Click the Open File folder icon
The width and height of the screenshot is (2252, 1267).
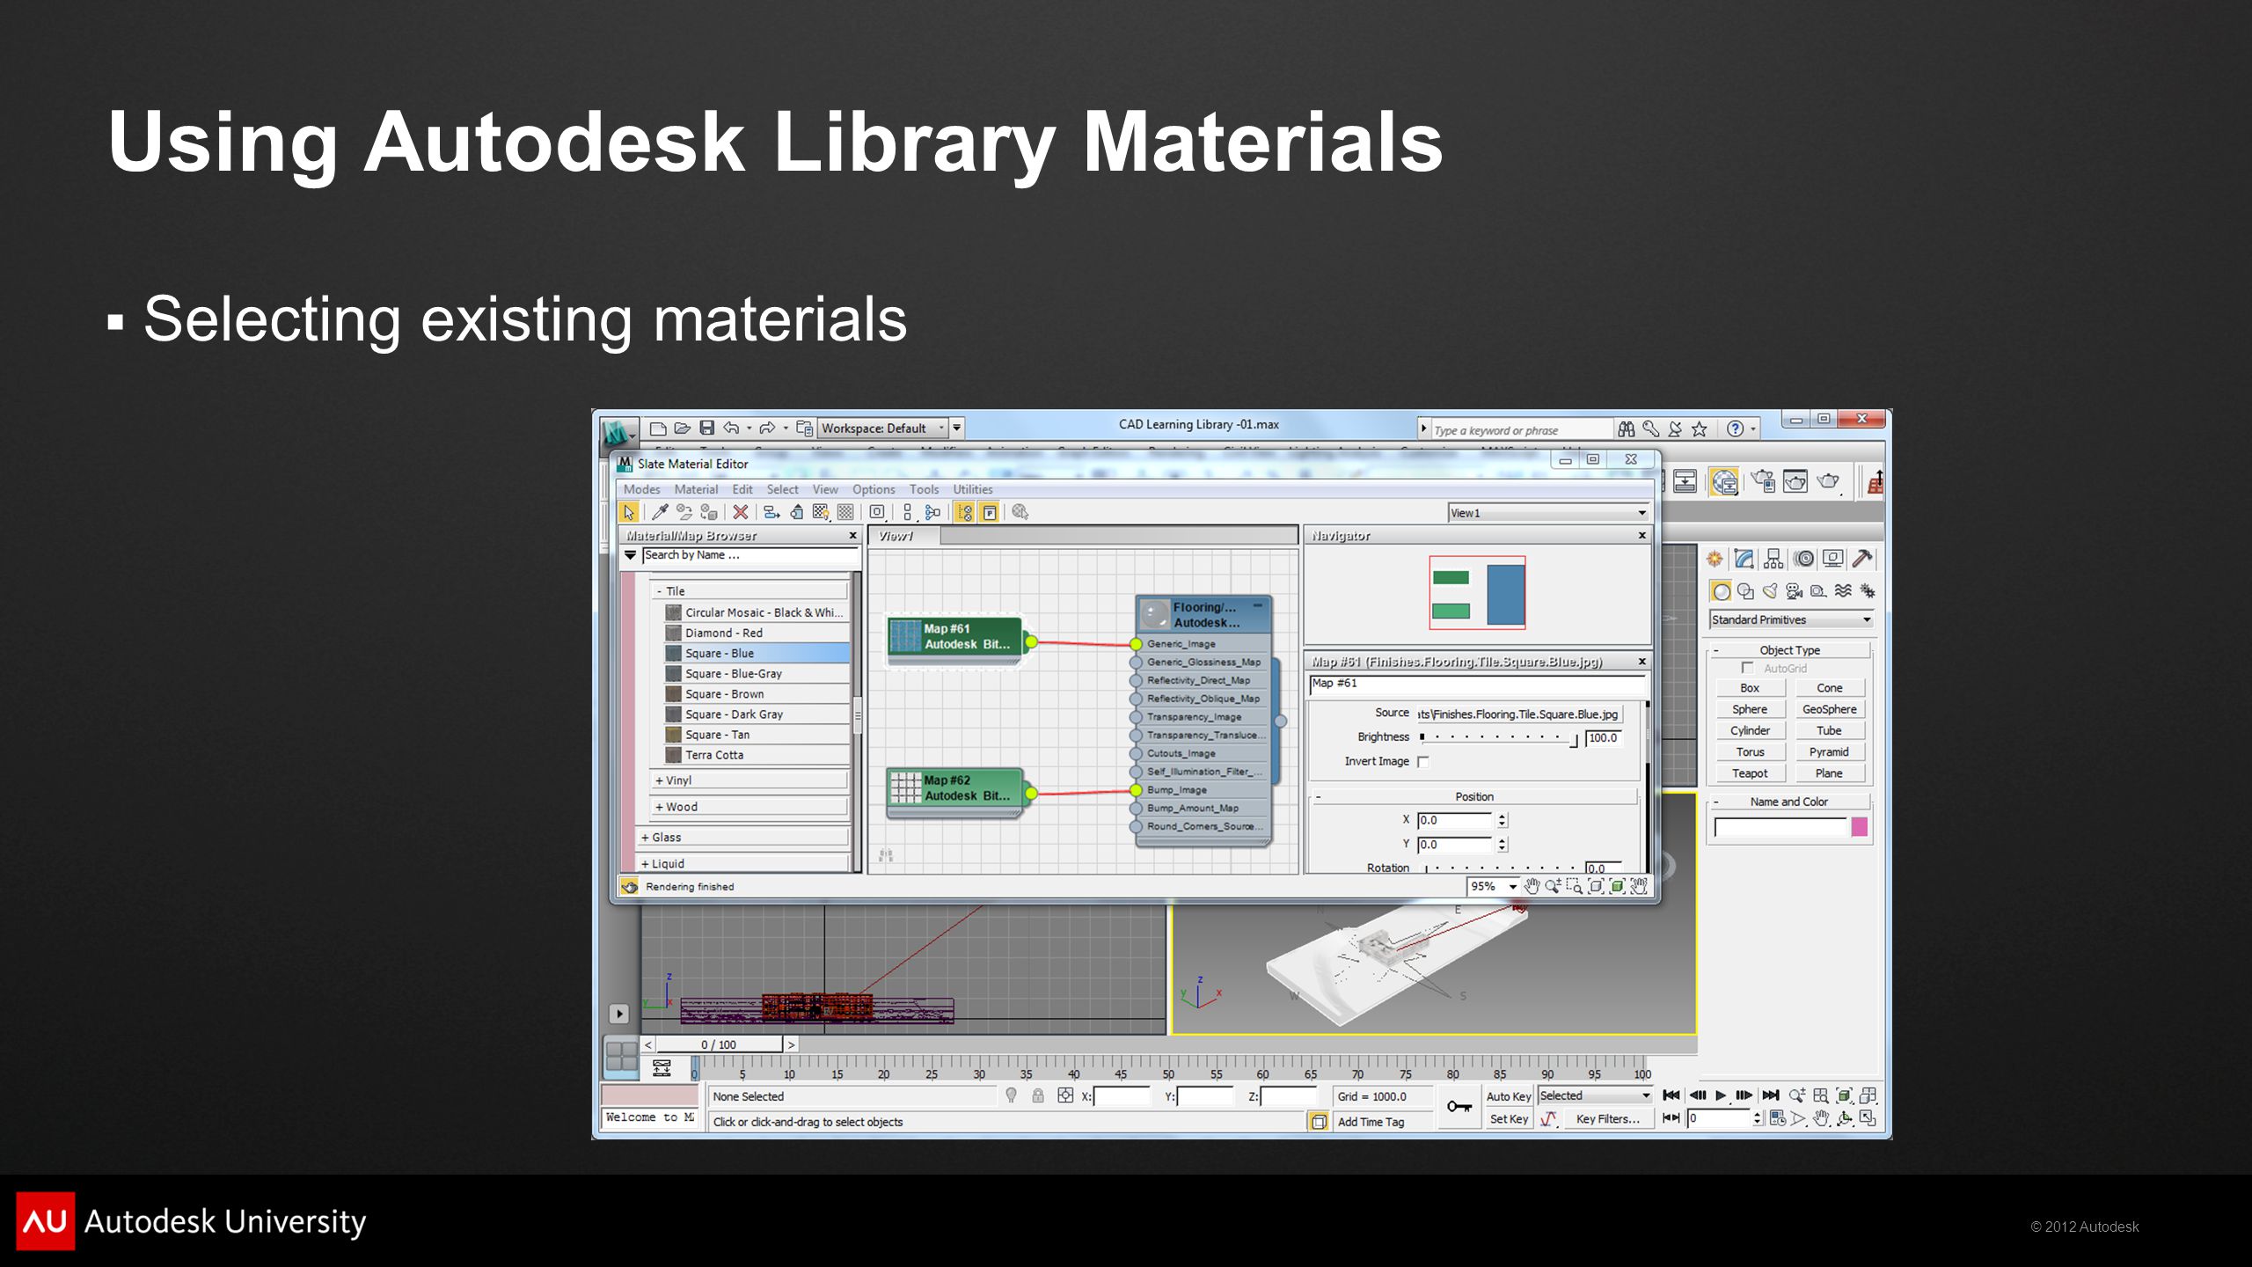click(x=682, y=428)
